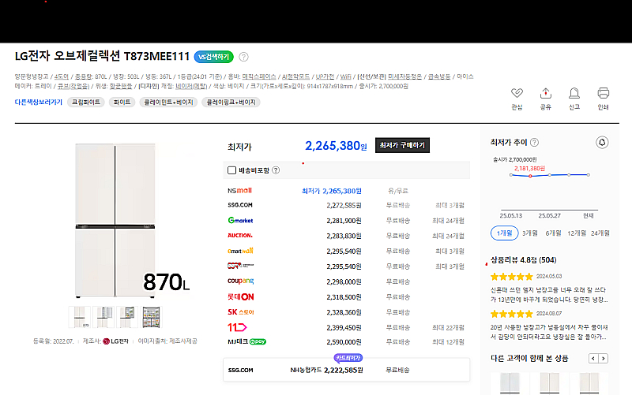Toggle the 배송비포함 checkbox

231,170
